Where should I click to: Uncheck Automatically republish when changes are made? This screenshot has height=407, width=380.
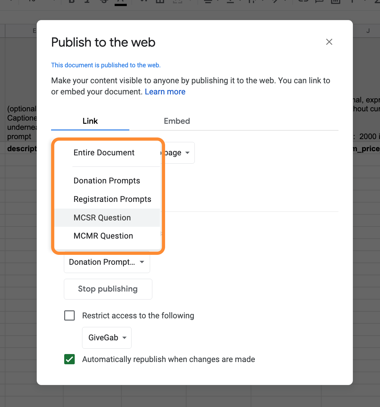coord(70,359)
